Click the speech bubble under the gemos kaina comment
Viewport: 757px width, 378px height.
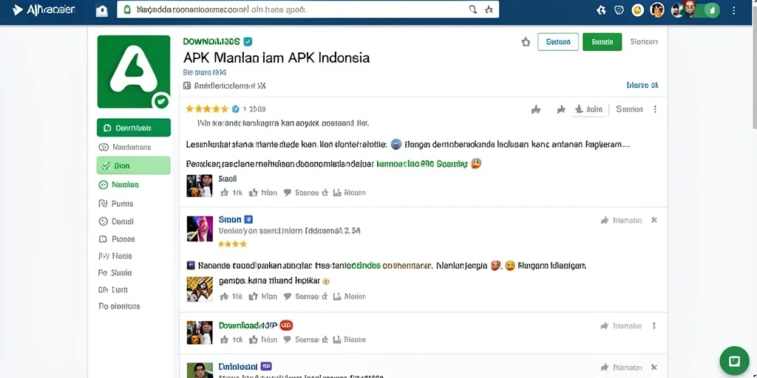[288, 297]
